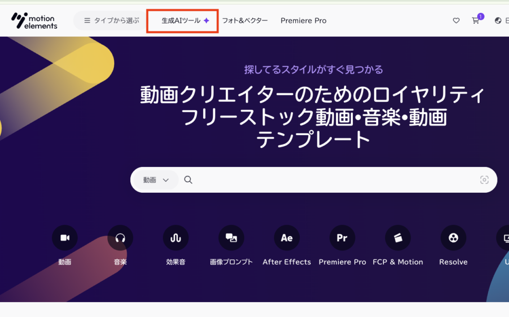Click the tagline 探してるスタイルがすぐ見つかる
This screenshot has width=509, height=317.
[314, 70]
